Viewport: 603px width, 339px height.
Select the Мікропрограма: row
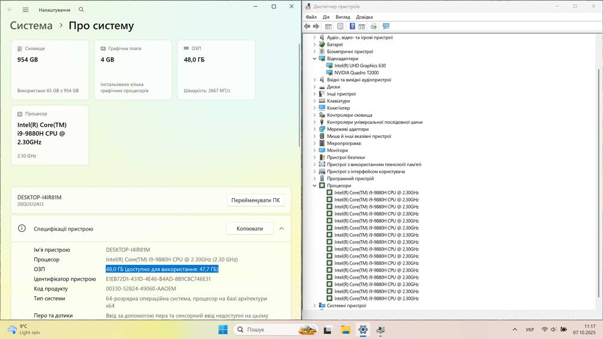pyautogui.click(x=344, y=143)
